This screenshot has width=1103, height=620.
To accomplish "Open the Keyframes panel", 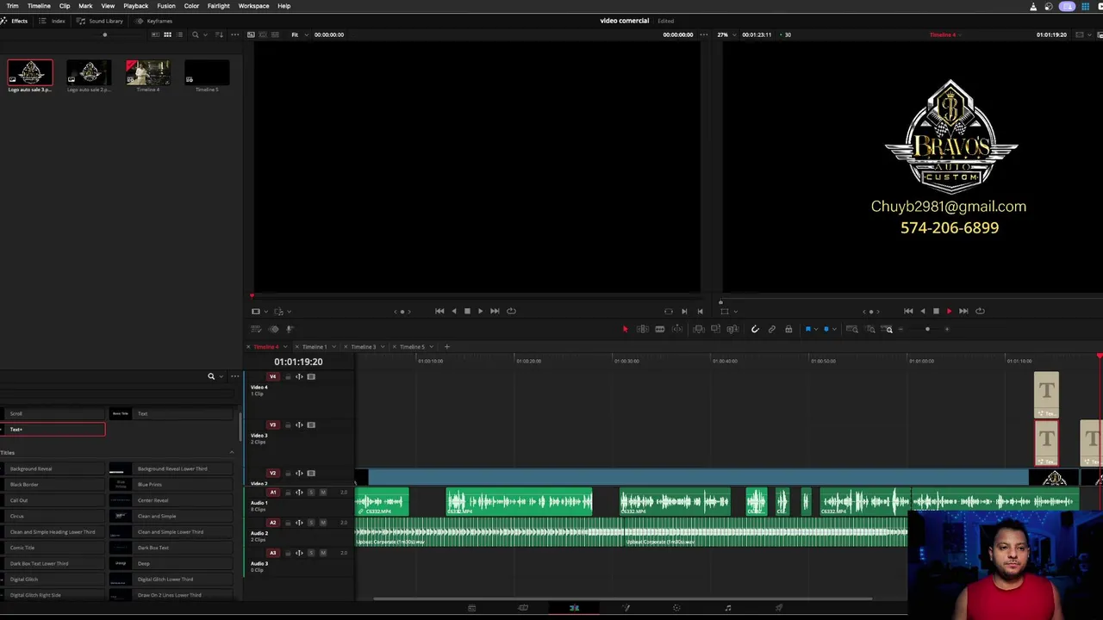I will click(x=155, y=21).
